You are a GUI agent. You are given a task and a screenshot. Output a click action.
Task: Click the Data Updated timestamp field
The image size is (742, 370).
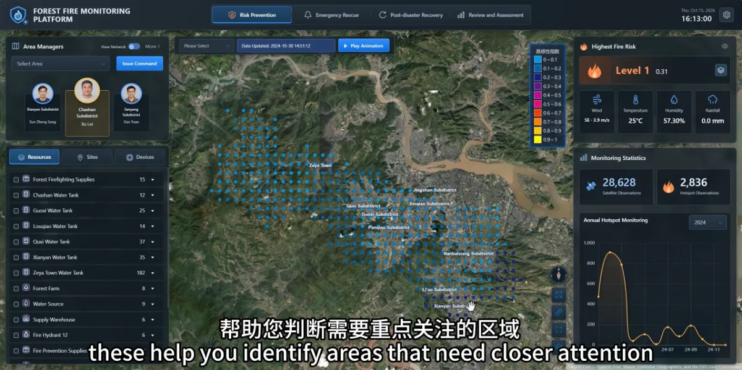coord(286,46)
